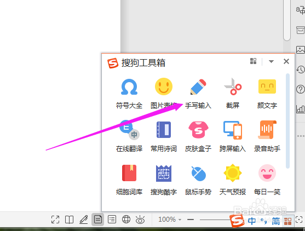The width and height of the screenshot is (305, 231).
Task: Start the 截屏 screenshot tool
Action: tap(232, 94)
